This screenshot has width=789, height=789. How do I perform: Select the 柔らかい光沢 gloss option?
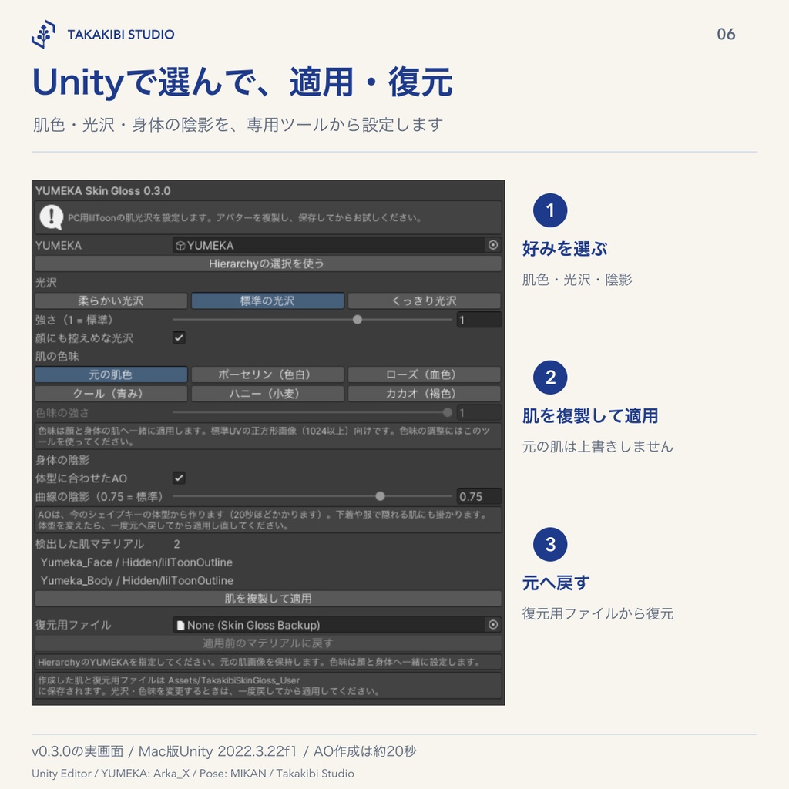(x=111, y=301)
